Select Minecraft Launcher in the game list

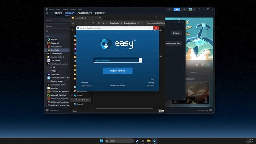58,95
